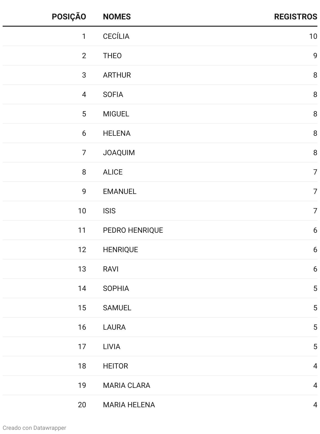Click the POSIÇÃO column header
This screenshot has height=434, width=320.
tap(69, 17)
